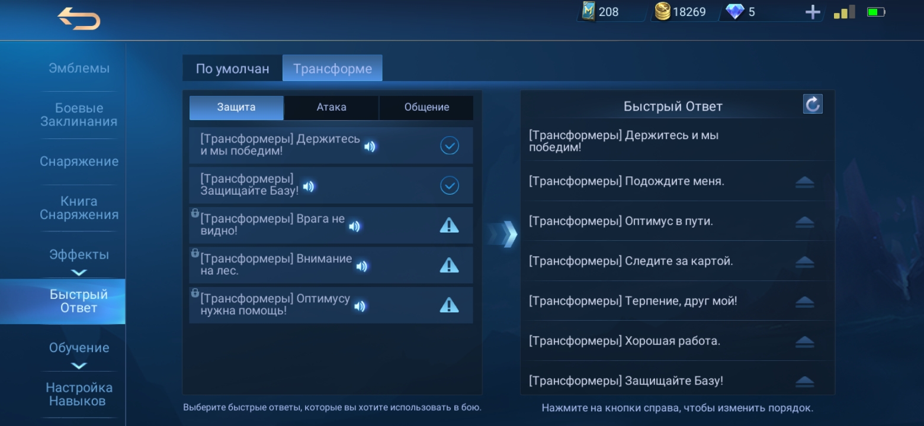Image resolution: width=924 pixels, height=426 pixels.
Task: Click warning icon next to 'Внимание на лес.'
Action: tap(449, 265)
